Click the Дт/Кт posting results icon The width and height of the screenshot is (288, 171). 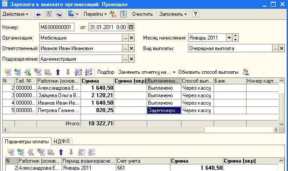[113, 14]
